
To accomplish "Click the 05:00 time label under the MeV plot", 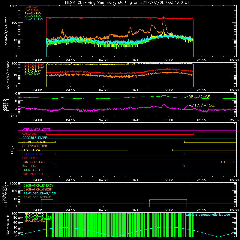I will (x=169, y=90).
